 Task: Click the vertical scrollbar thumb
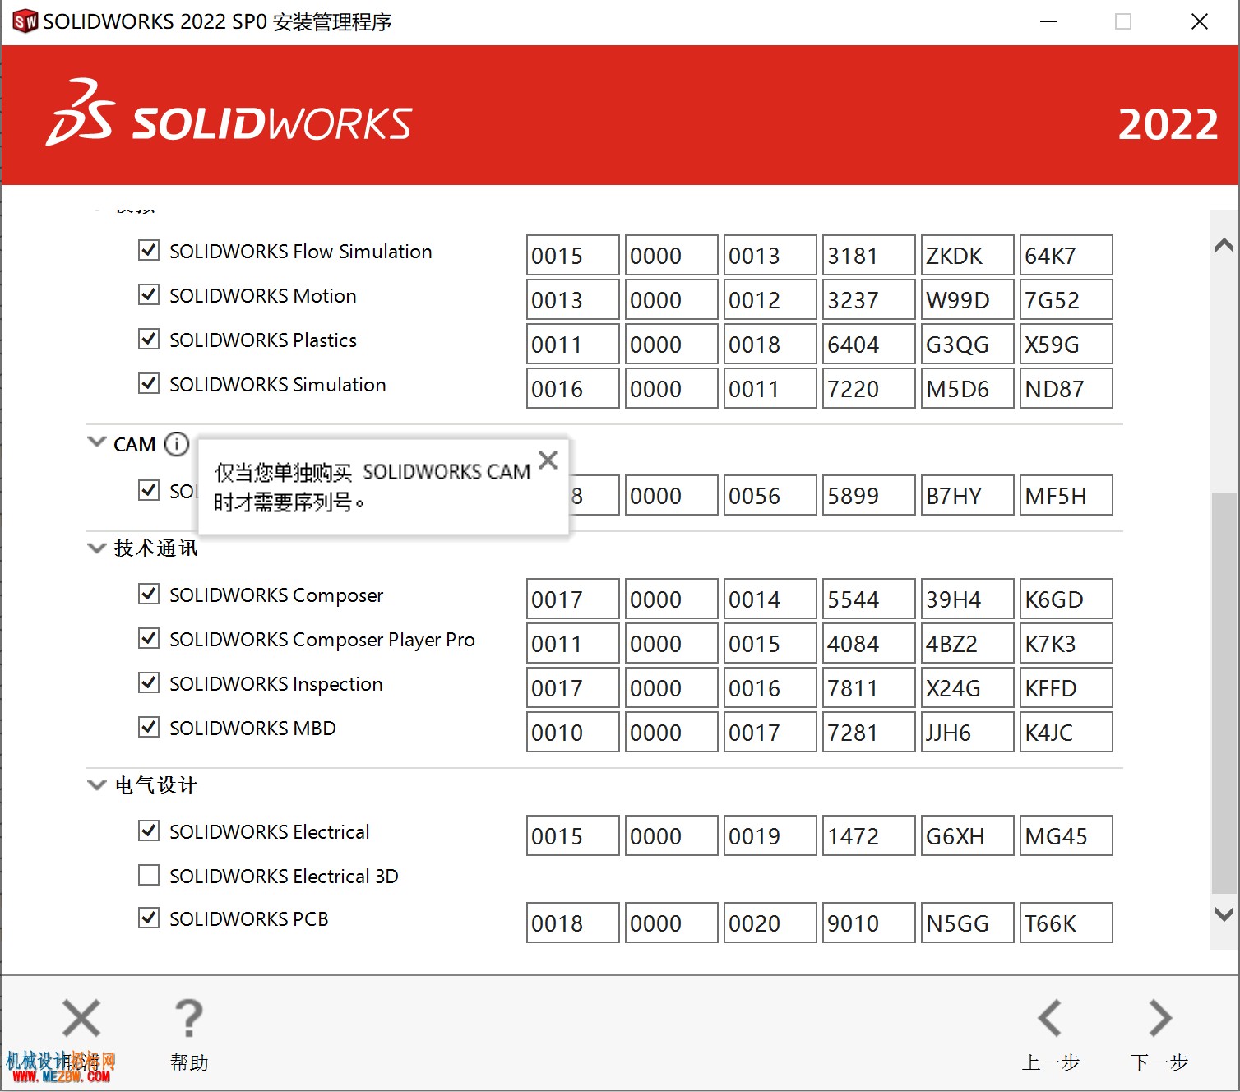(1224, 692)
